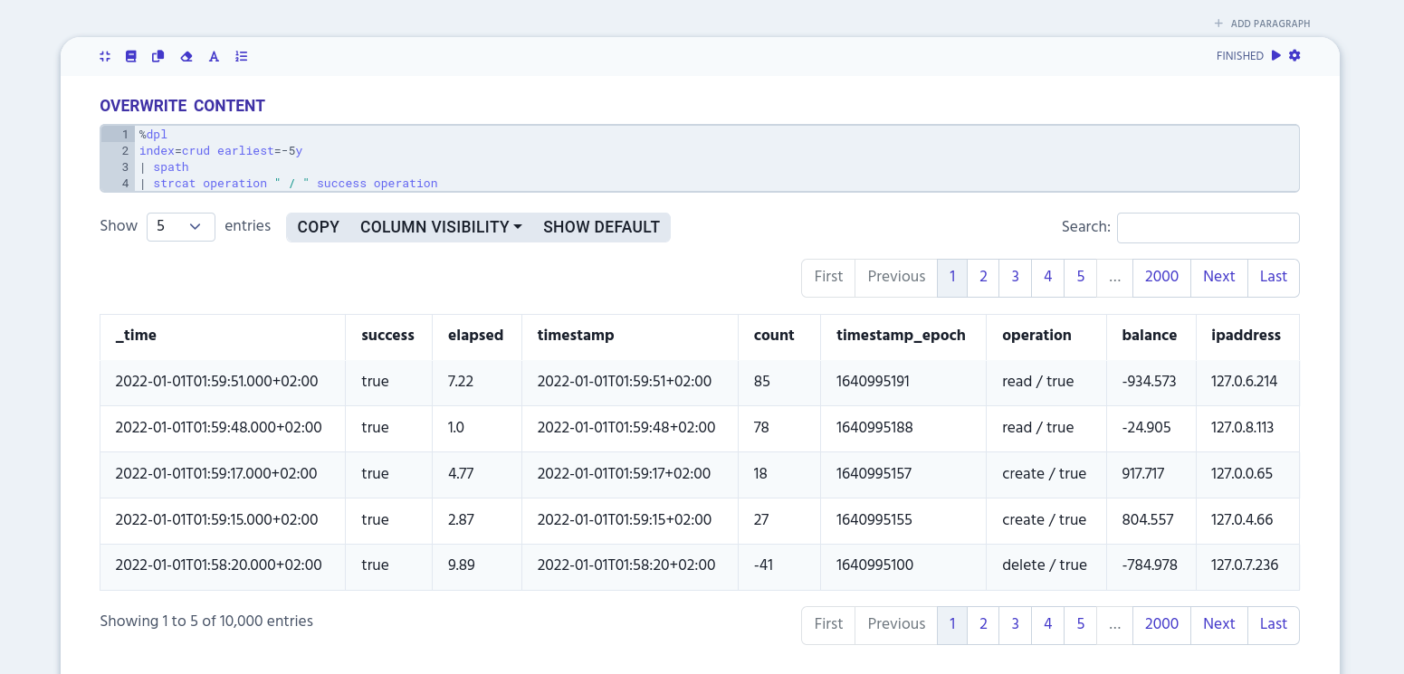1404x674 pixels.
Task: Go to page 3 in top pagination
Action: tap(1016, 277)
